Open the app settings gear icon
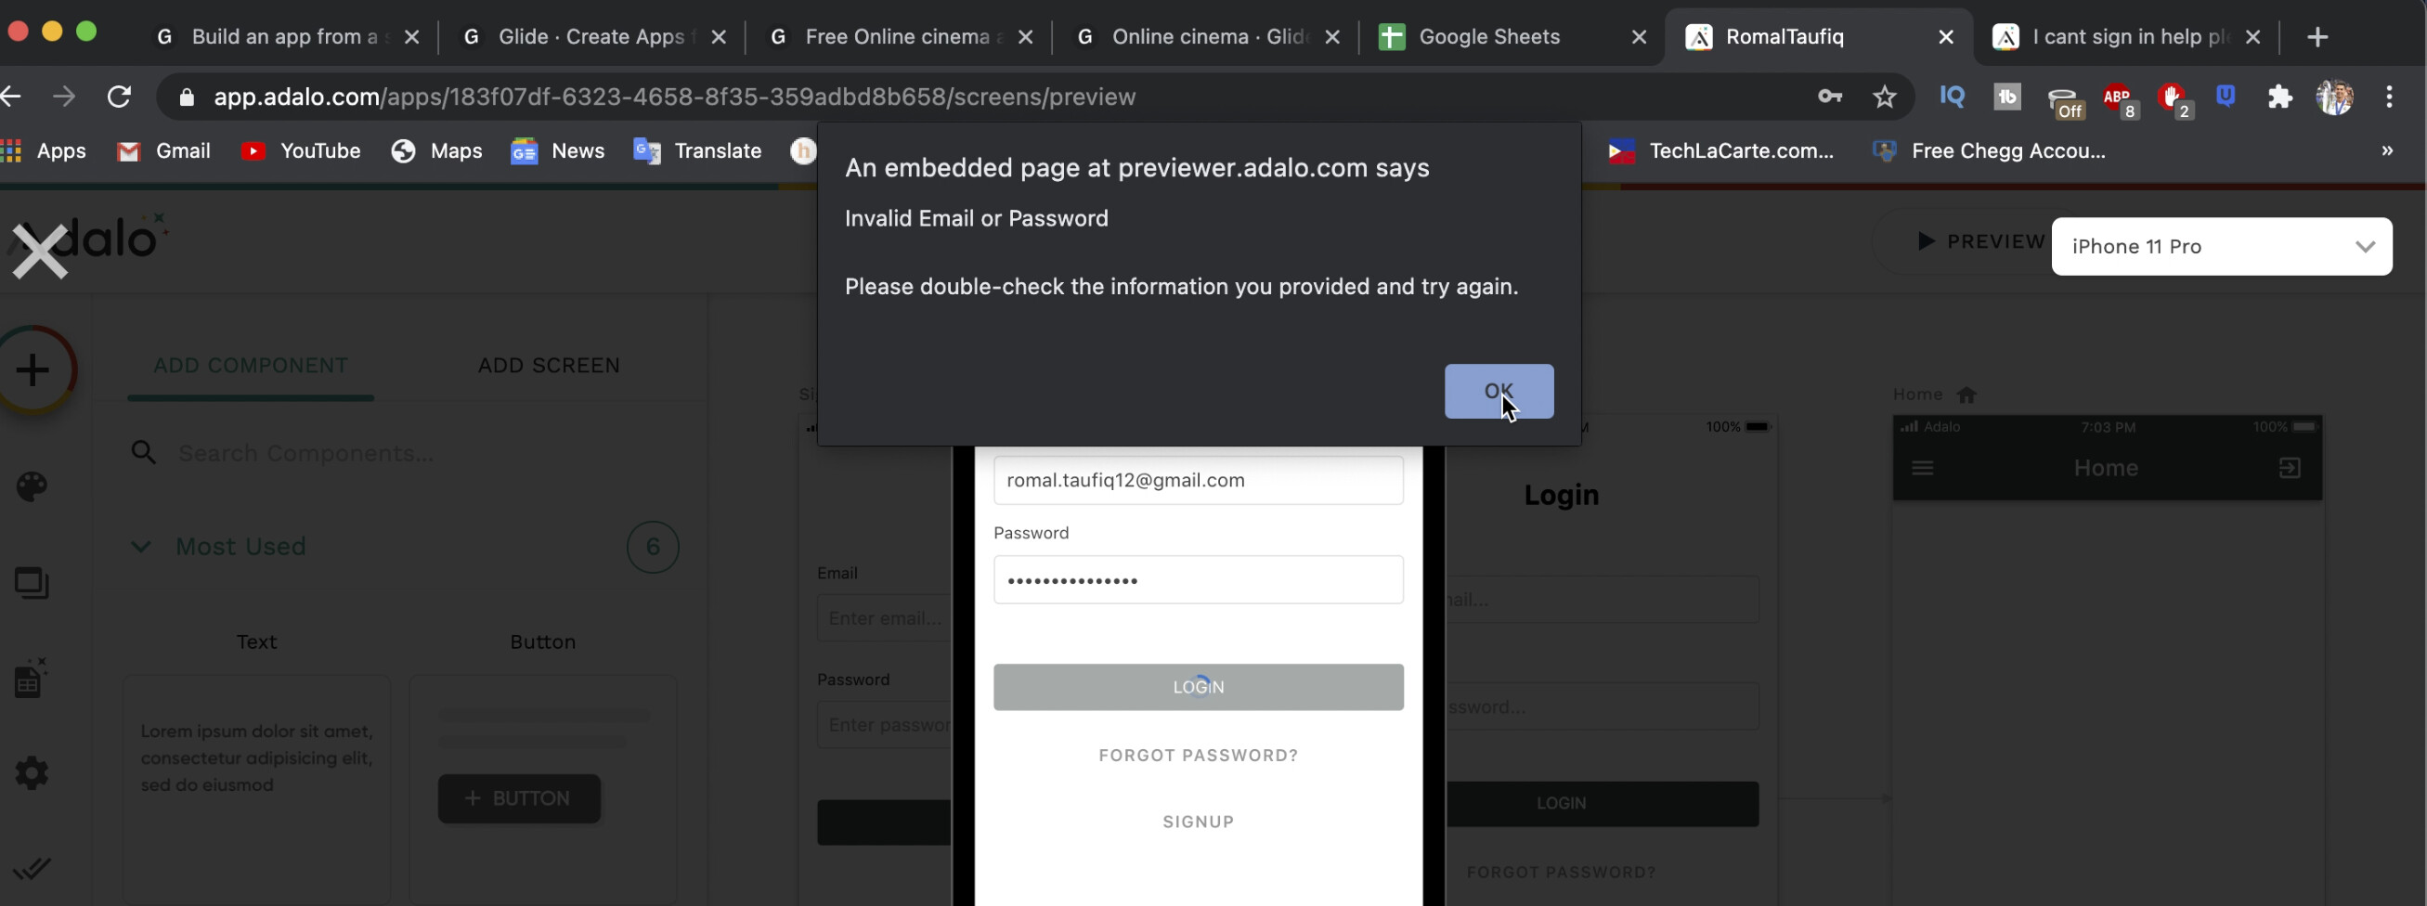Screen dimensions: 2427x906 (32, 773)
